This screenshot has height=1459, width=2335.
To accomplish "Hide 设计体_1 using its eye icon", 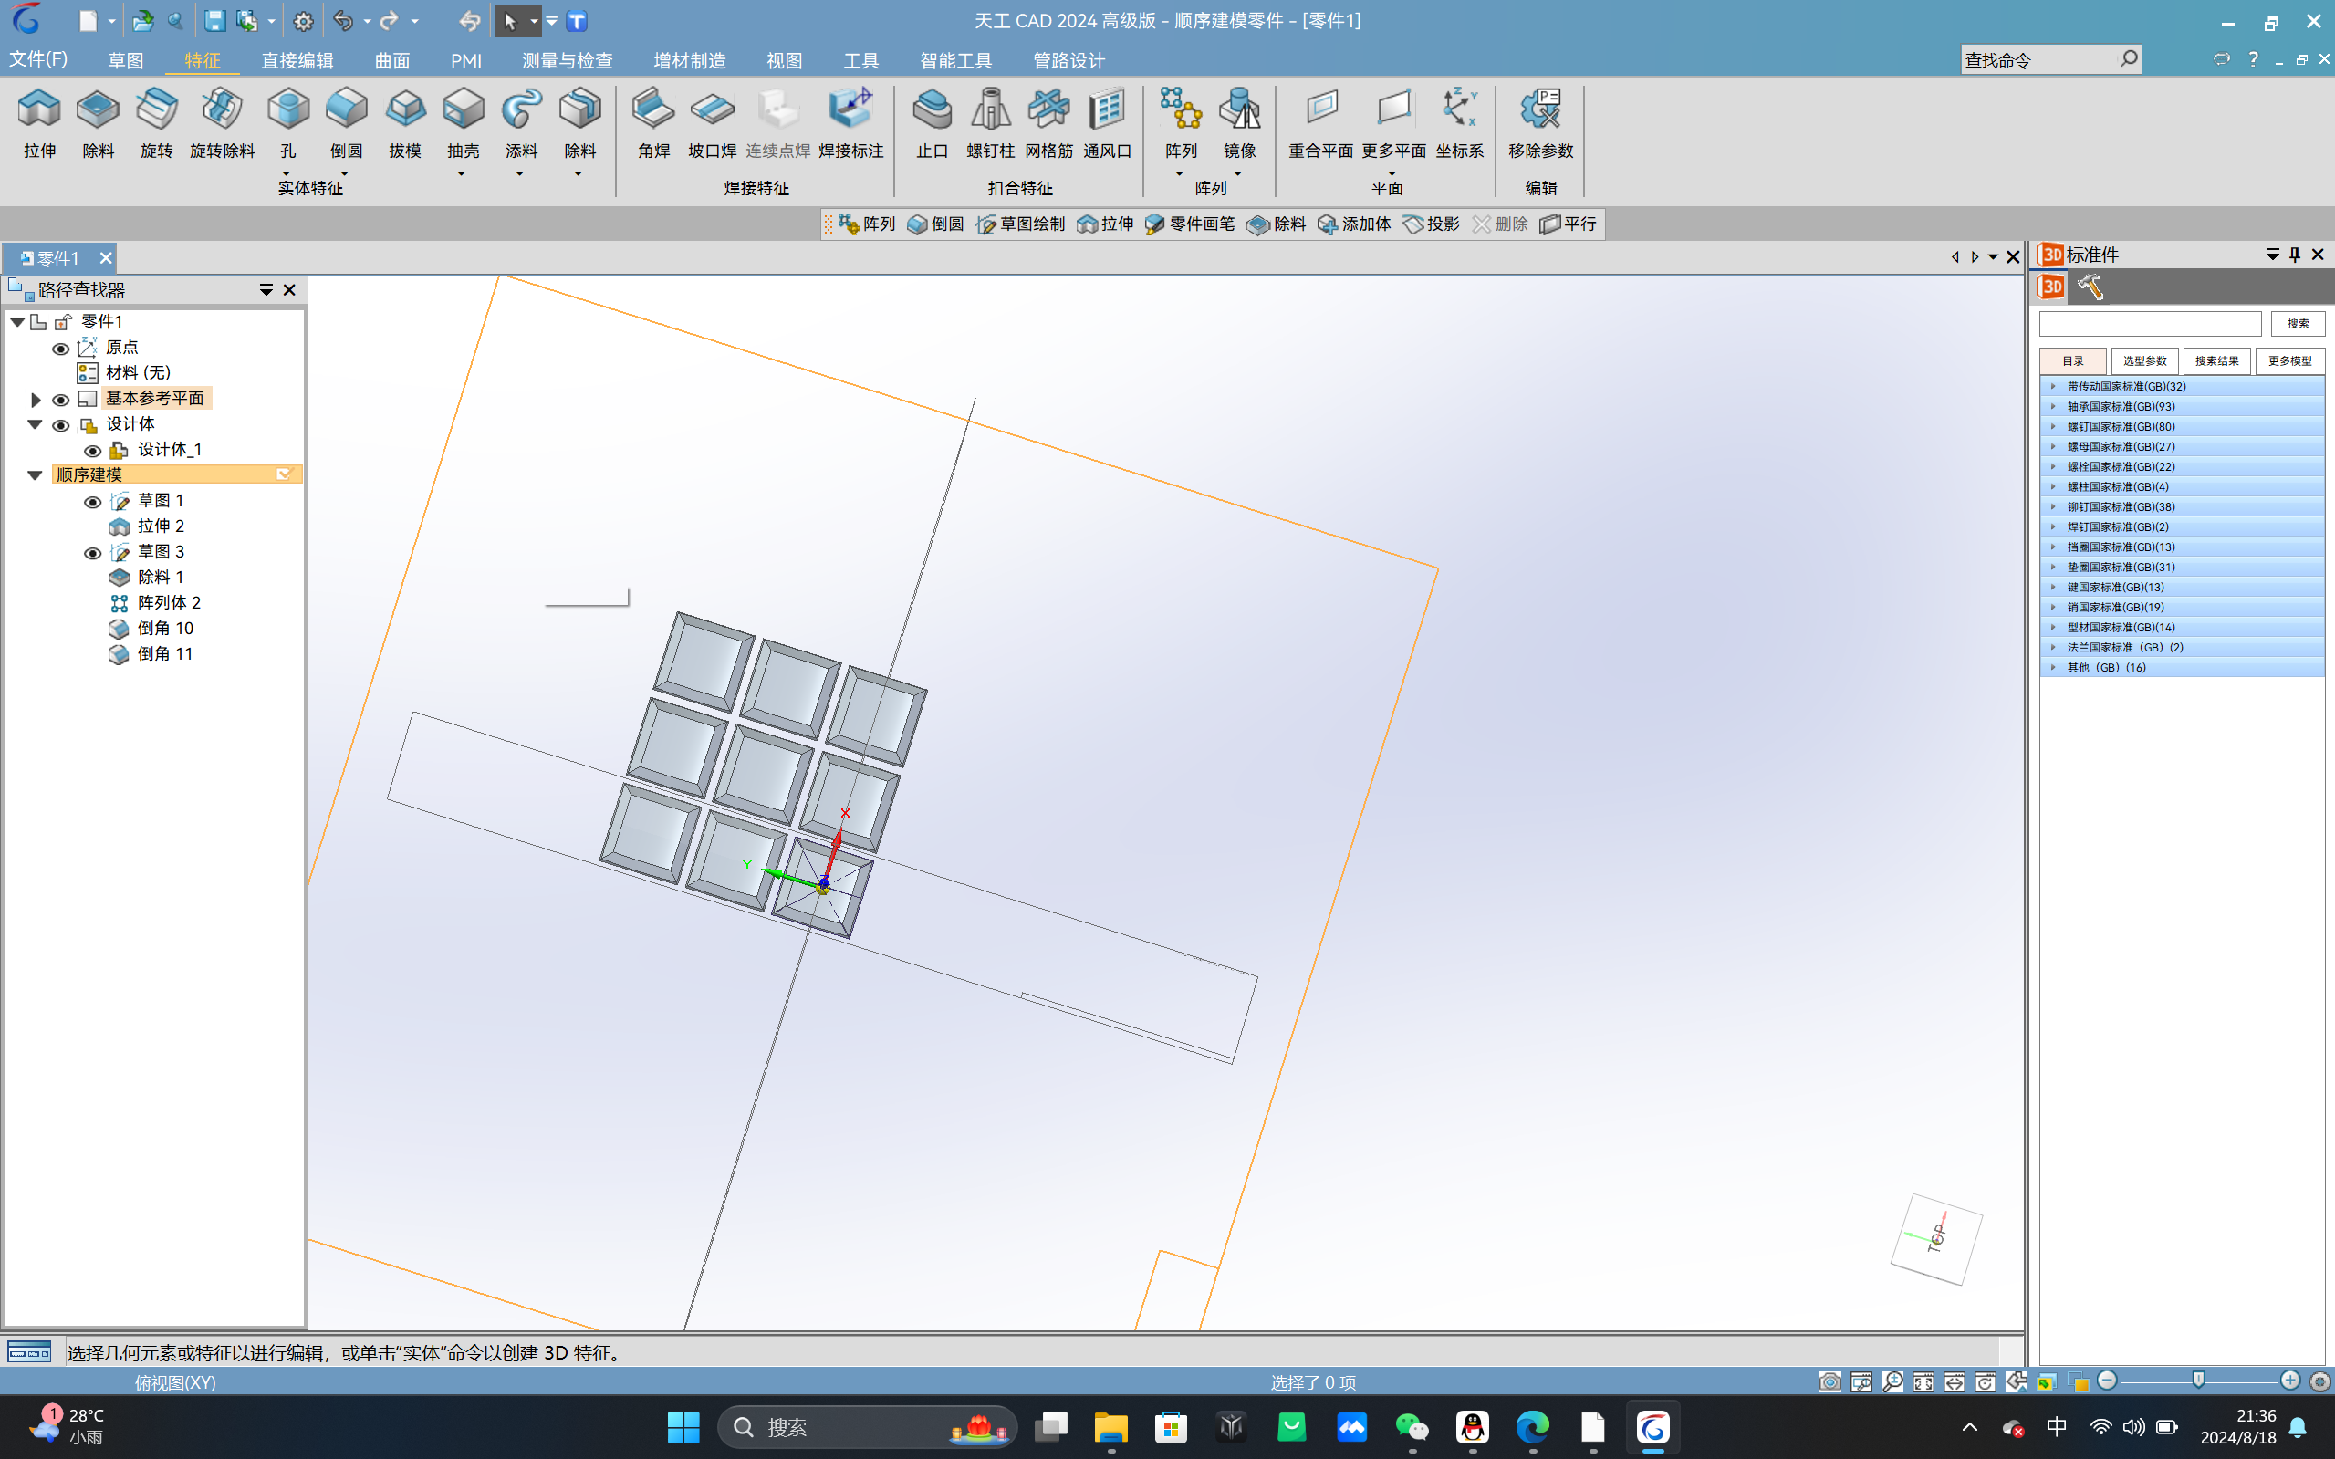I will tap(93, 451).
